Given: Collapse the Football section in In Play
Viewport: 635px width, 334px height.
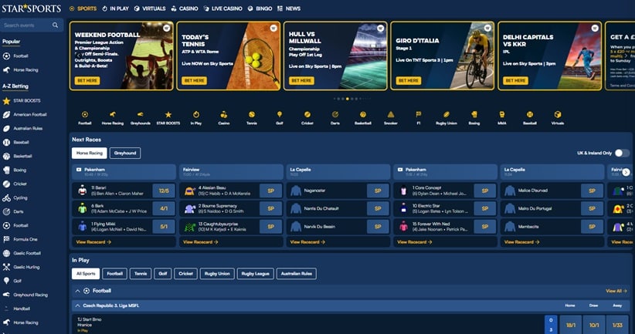Looking at the screenshot, I should tap(77, 291).
